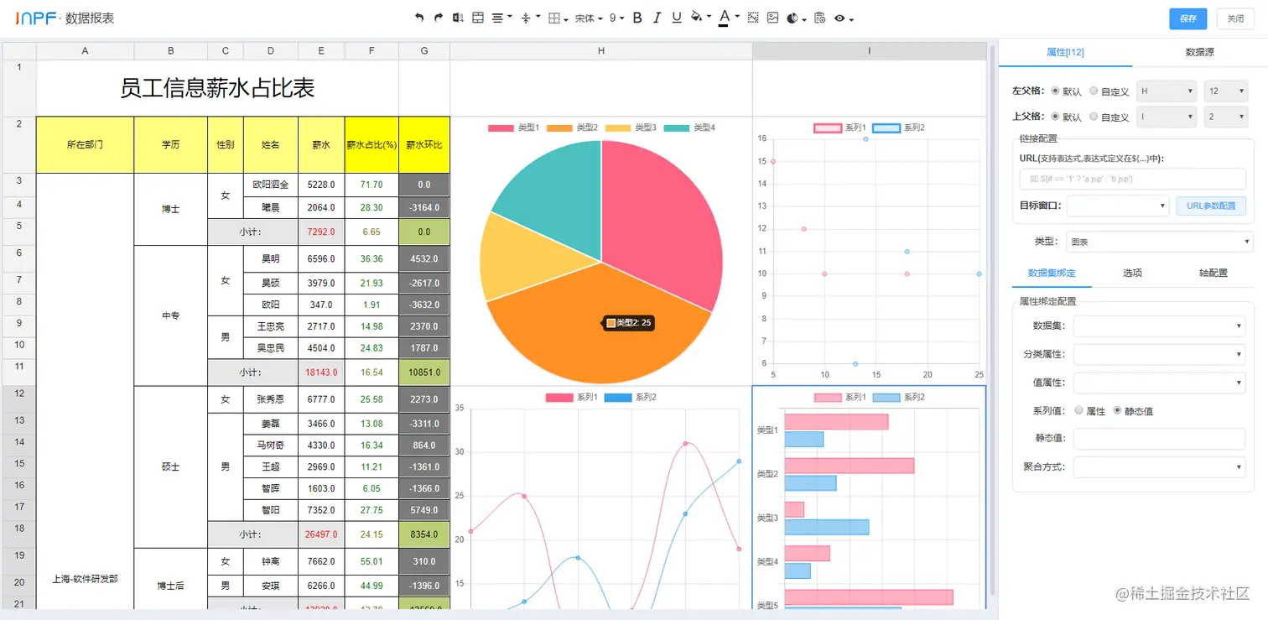Select 自定义 for 左父格

coord(1094,91)
